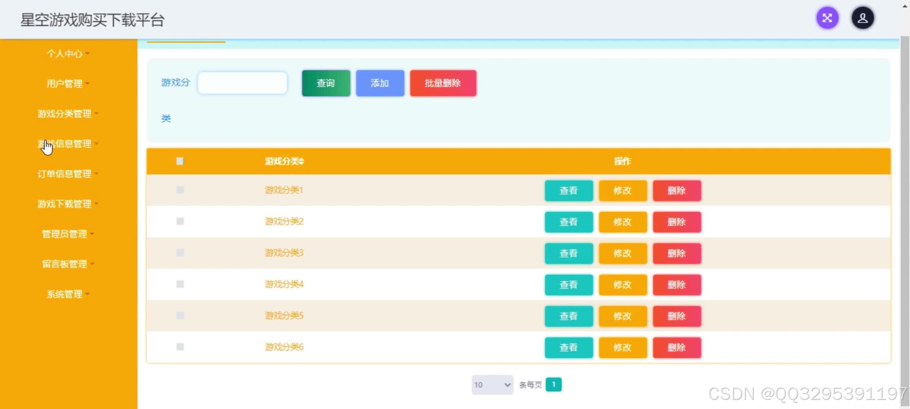Image resolution: width=910 pixels, height=409 pixels.
Task: Toggle the select-all checkbox in table header
Action: tap(180, 161)
